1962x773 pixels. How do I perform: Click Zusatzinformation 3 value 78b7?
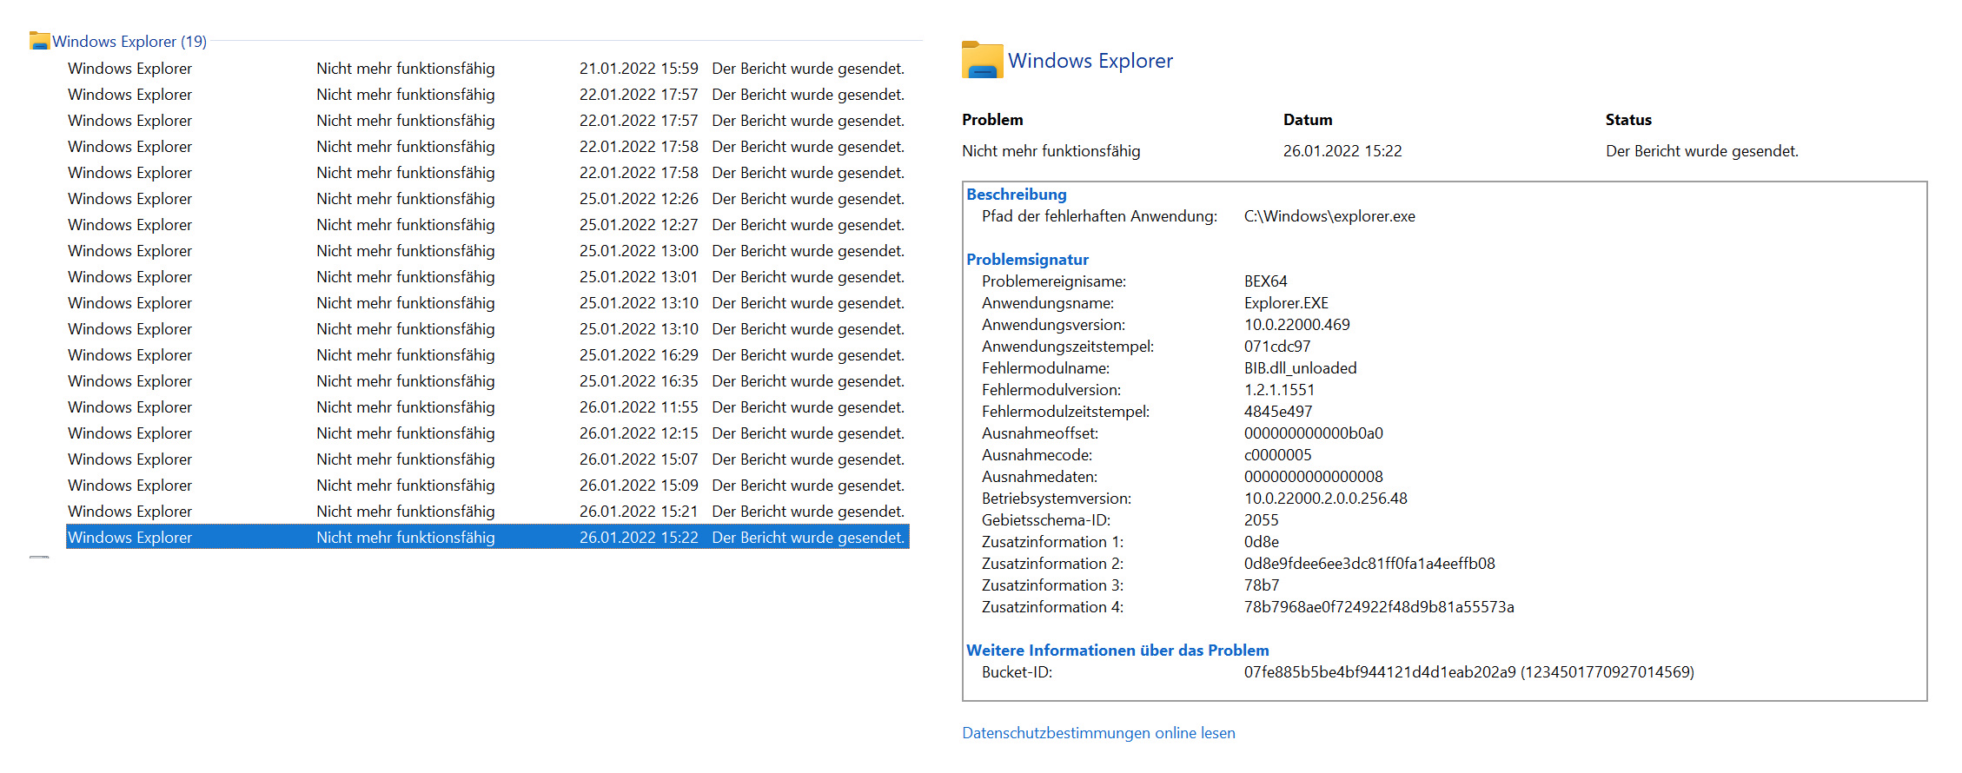click(1262, 585)
